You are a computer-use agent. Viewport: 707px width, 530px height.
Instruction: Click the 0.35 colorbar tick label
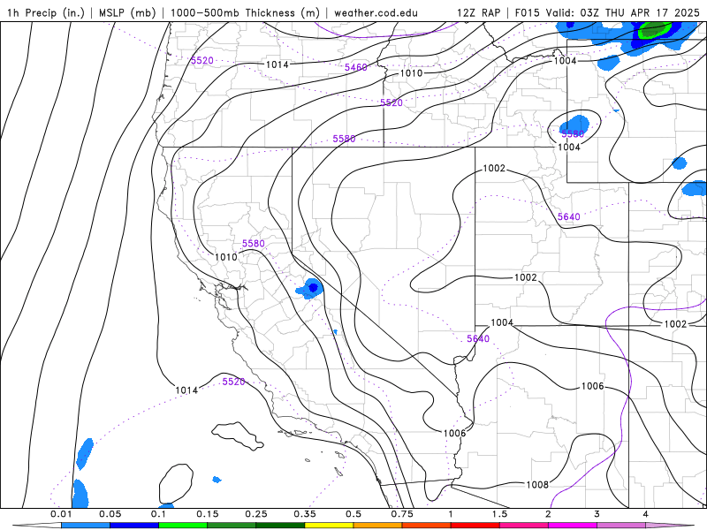coord(305,514)
